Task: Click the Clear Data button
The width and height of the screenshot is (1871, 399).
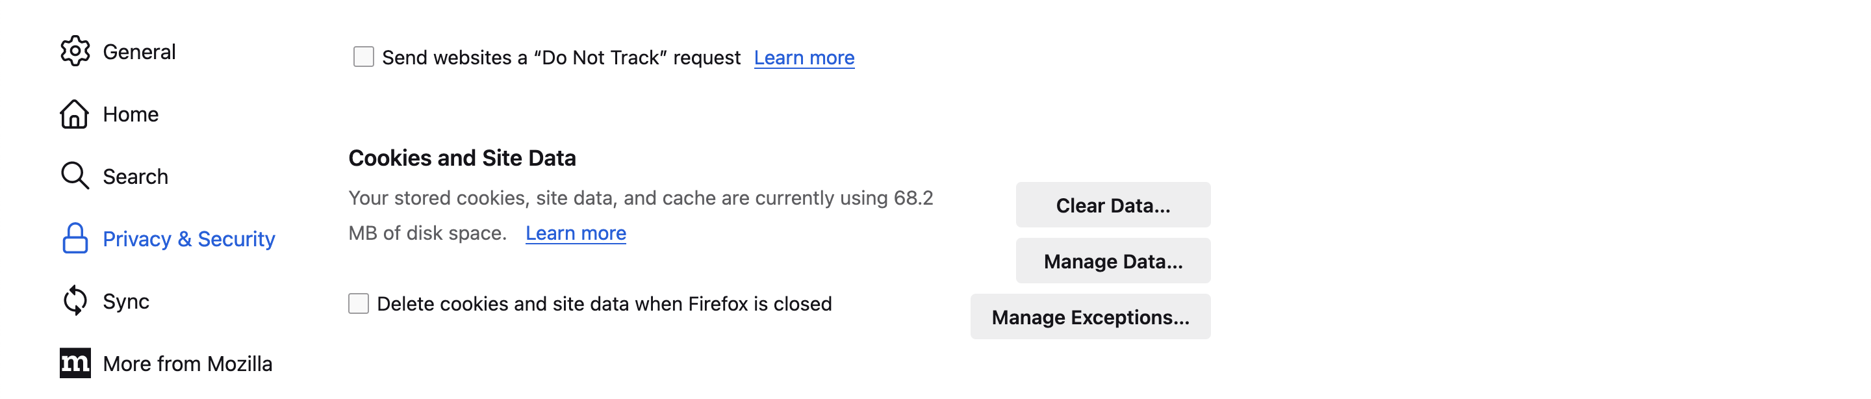Action: pyautogui.click(x=1113, y=205)
